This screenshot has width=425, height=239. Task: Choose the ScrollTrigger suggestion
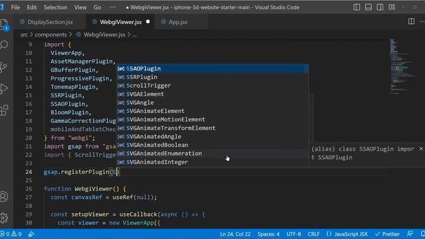coord(212,86)
